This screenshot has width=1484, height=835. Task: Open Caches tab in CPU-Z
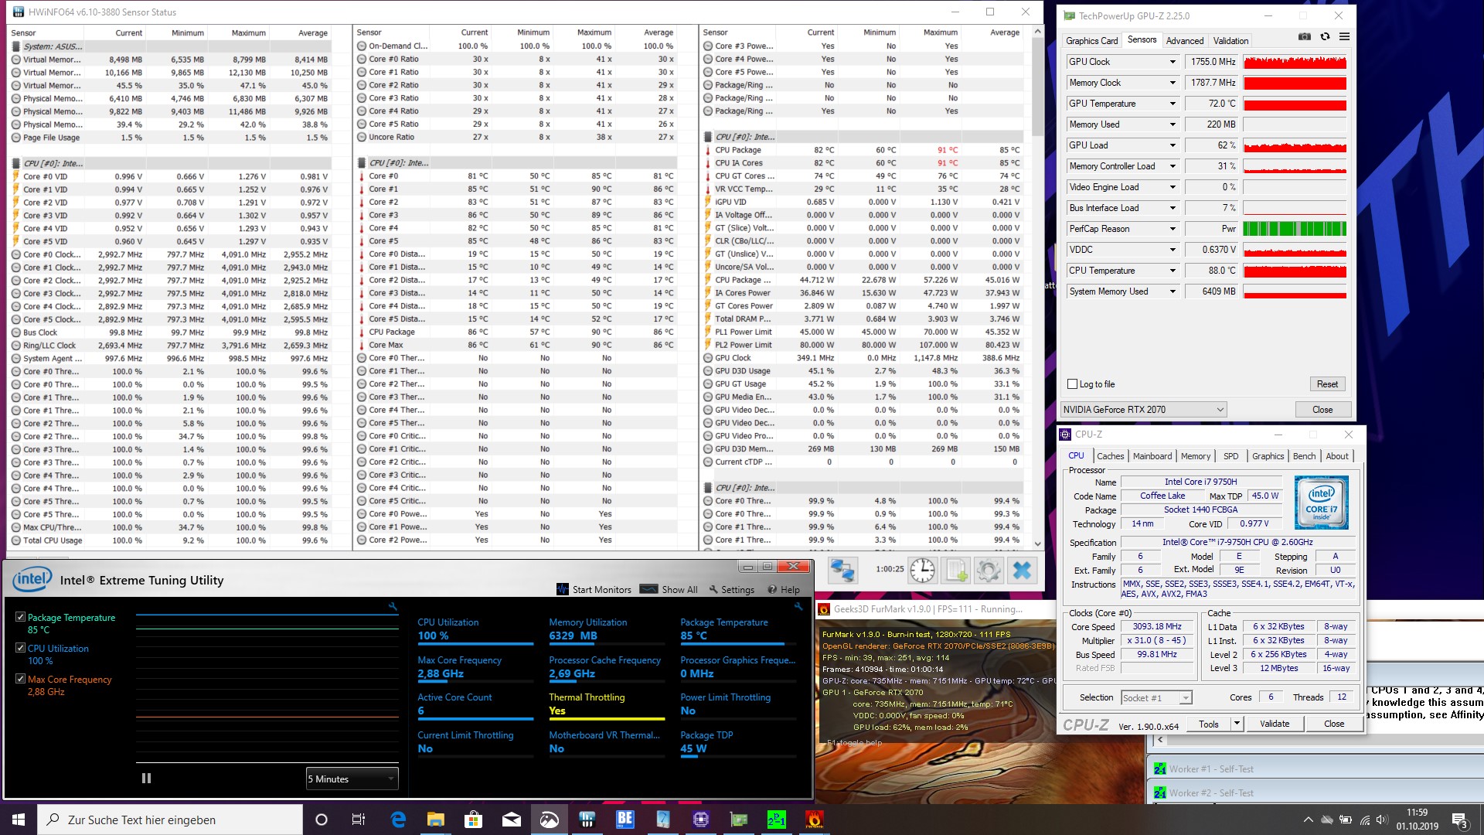click(1110, 456)
